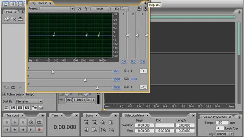Insert file into multitrack session icon
Screen dimensions: 244x137
tap(20, 19)
